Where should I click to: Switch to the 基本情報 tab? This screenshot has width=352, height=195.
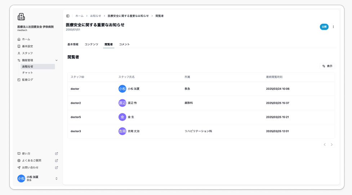click(73, 44)
